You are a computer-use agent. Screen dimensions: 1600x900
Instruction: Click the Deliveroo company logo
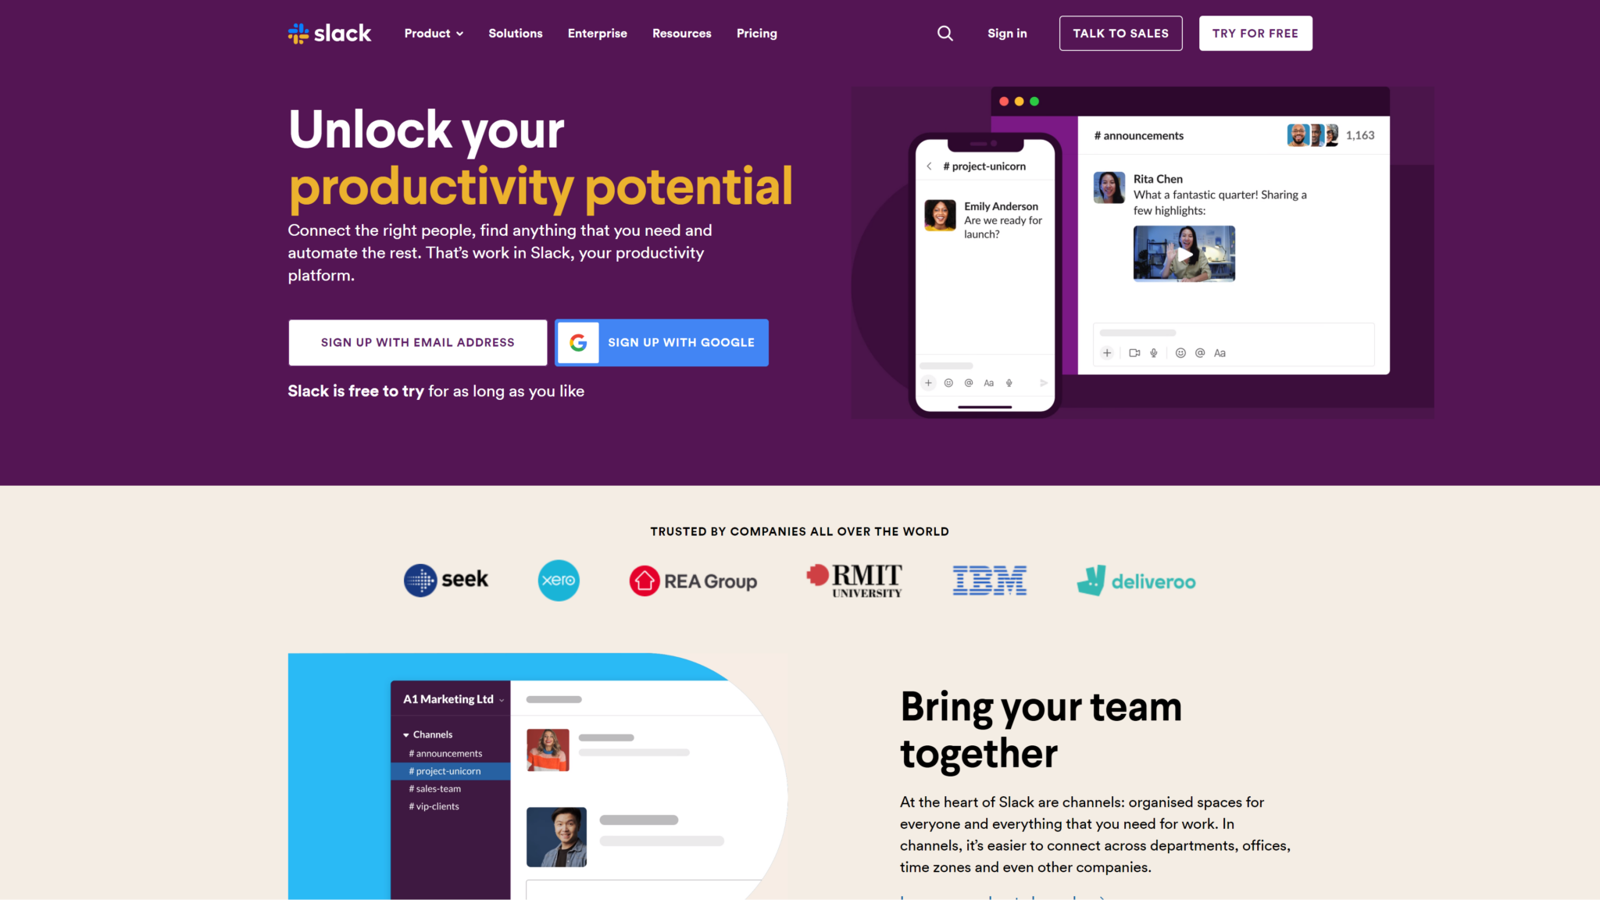(1136, 579)
